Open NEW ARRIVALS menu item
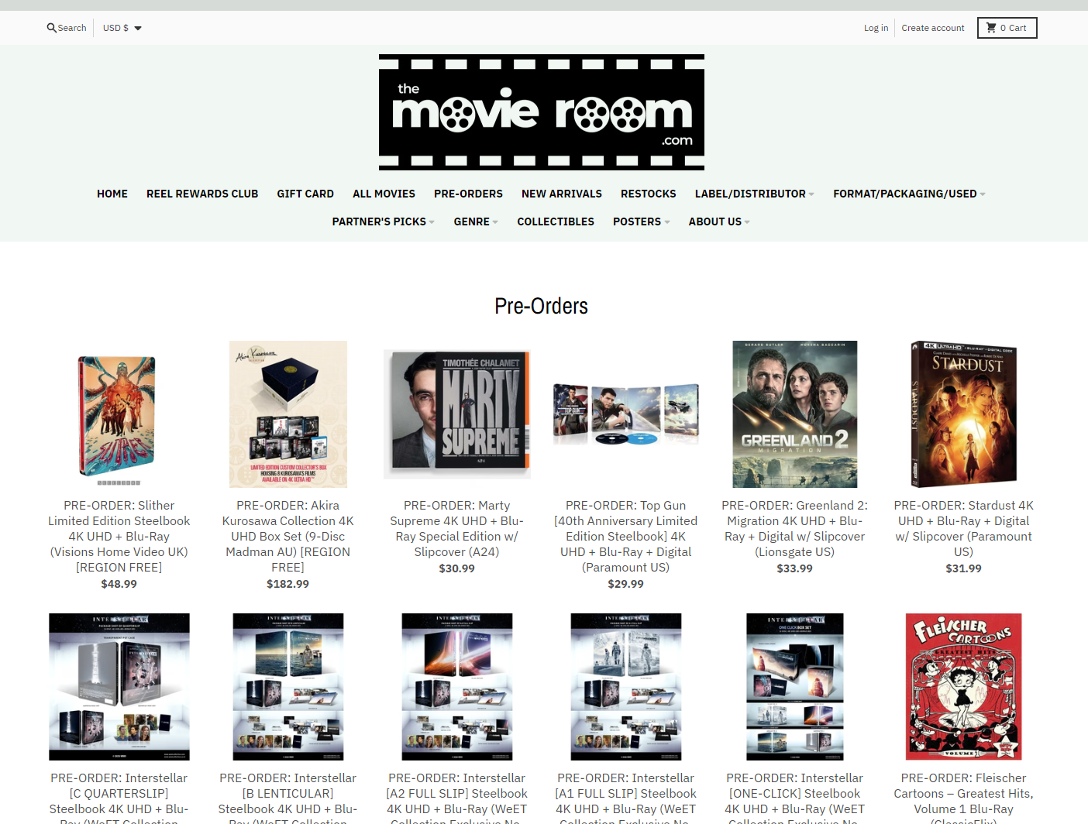This screenshot has width=1088, height=824. click(x=562, y=194)
